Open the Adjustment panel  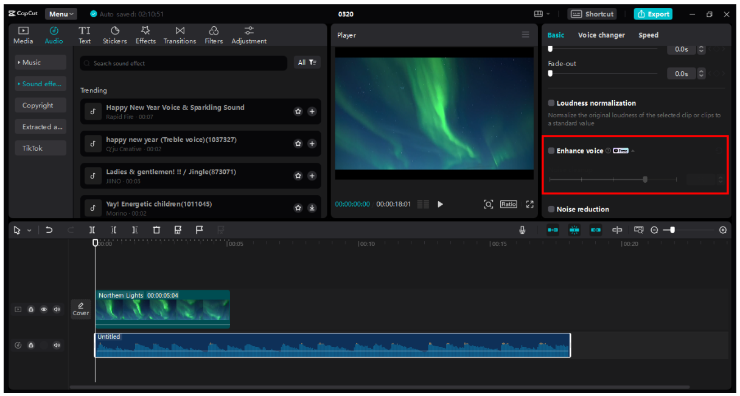249,35
